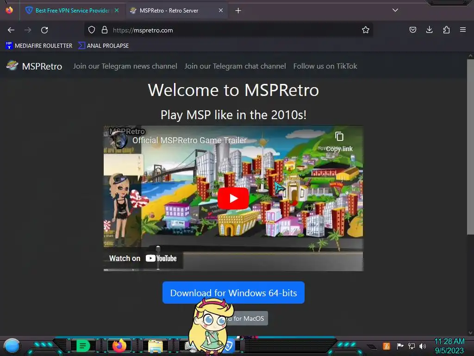This screenshot has height=356, width=474.
Task: Open the network tray icon
Action: [412, 346]
